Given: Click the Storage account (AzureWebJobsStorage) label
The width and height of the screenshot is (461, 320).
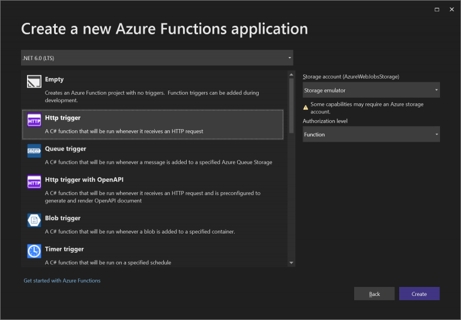Looking at the screenshot, I should coord(351,77).
